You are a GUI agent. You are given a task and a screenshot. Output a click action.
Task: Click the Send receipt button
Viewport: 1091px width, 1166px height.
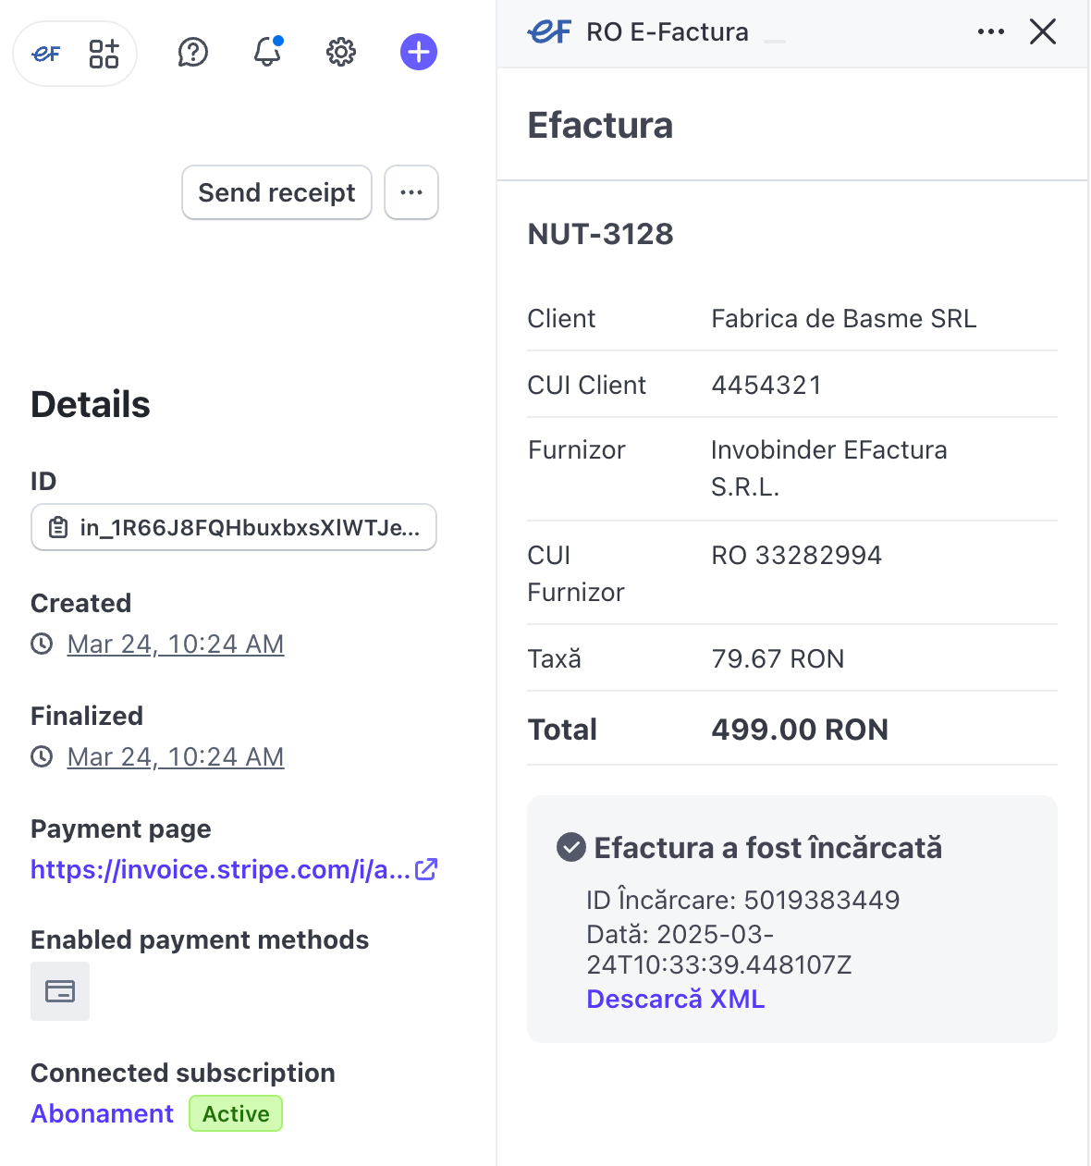[276, 192]
